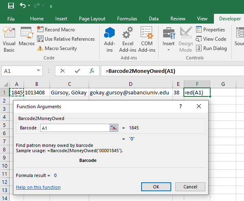Toggle Use Relative References
The width and height of the screenshot is (244, 201).
66,39
